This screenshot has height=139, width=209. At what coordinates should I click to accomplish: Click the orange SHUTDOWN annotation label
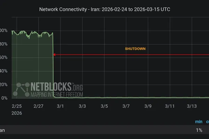[135, 49]
